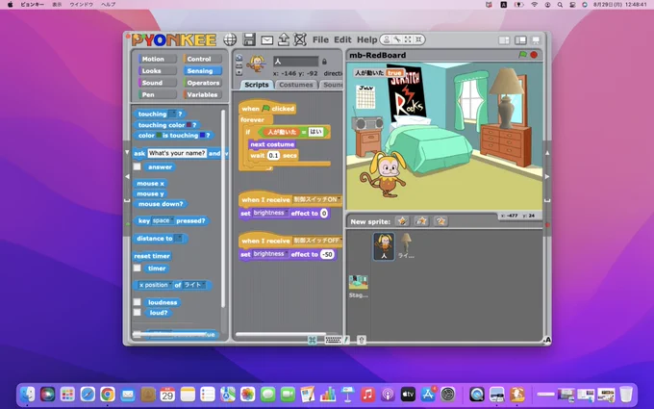Switch to the Costumes tab

295,85
